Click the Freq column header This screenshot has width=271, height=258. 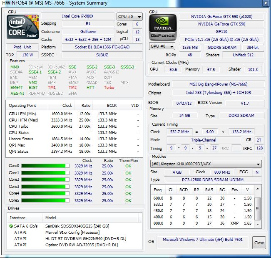(158, 190)
